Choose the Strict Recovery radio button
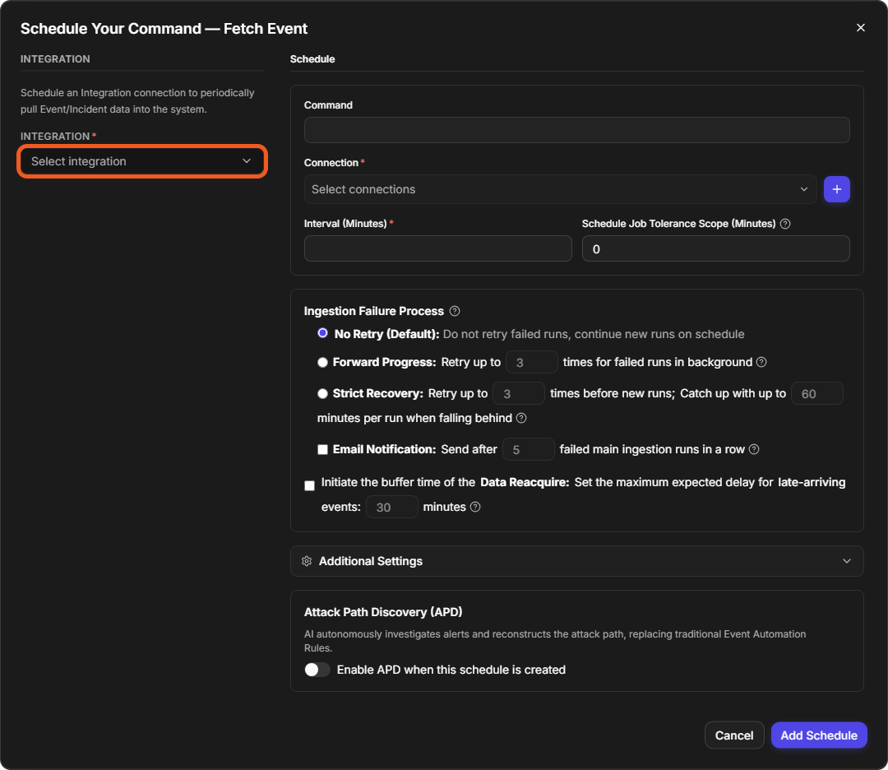This screenshot has height=770, width=888. point(323,394)
